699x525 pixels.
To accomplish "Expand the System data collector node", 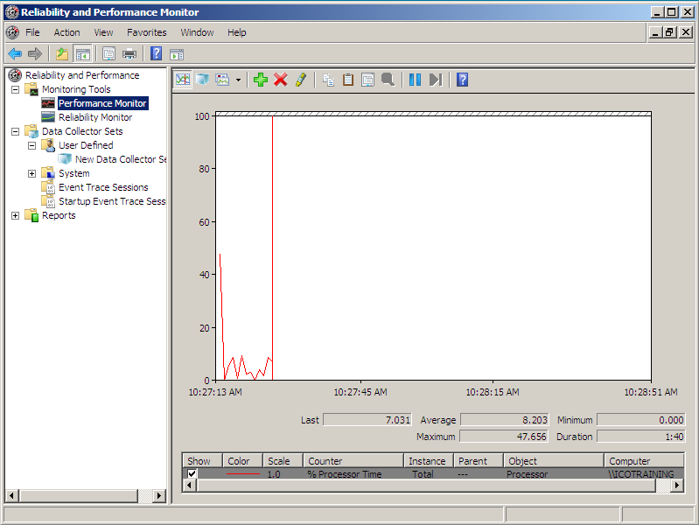I will pos(31,173).
